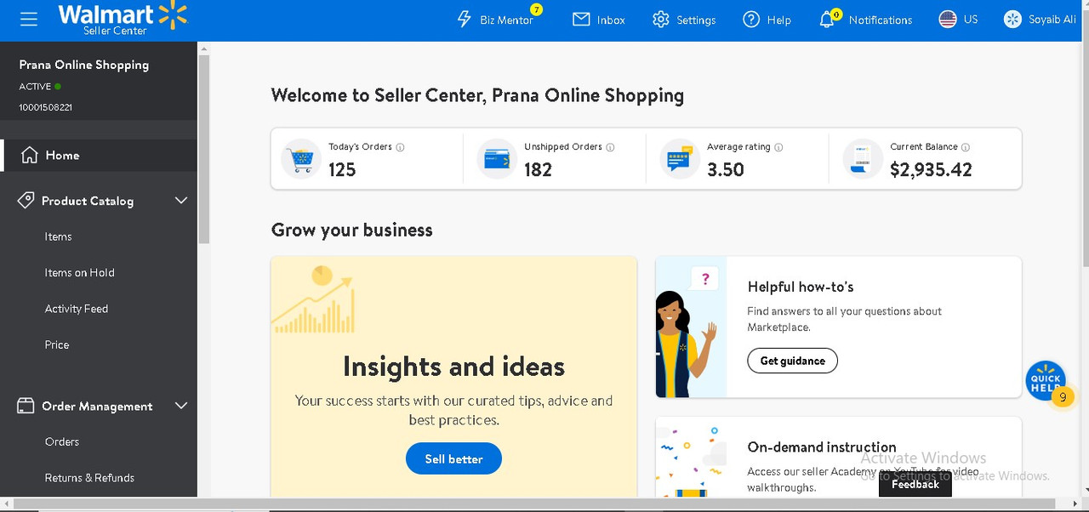Click info icon next to Current Balance
Image resolution: width=1089 pixels, height=512 pixels.
pos(966,147)
